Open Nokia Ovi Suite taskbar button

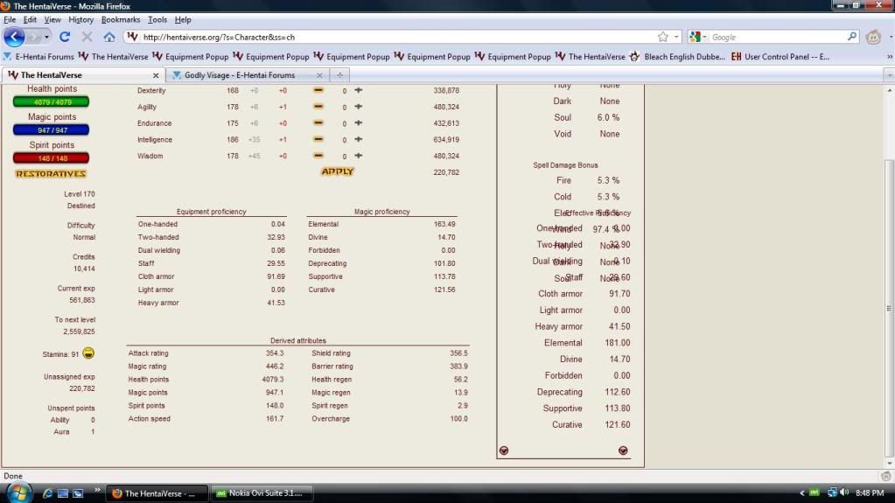(x=262, y=493)
